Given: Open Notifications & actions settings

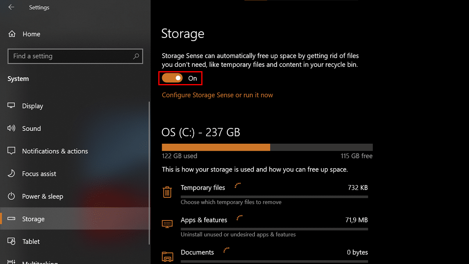Looking at the screenshot, I should (x=55, y=151).
